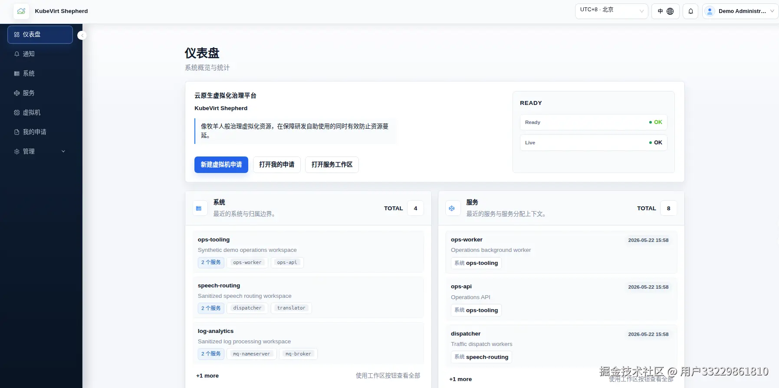Click the KubeVirt Shepherd logo icon
The width and height of the screenshot is (779, 388).
(x=21, y=11)
